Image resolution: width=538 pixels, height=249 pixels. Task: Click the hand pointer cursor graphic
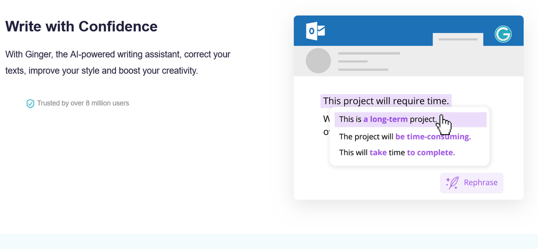(x=444, y=124)
